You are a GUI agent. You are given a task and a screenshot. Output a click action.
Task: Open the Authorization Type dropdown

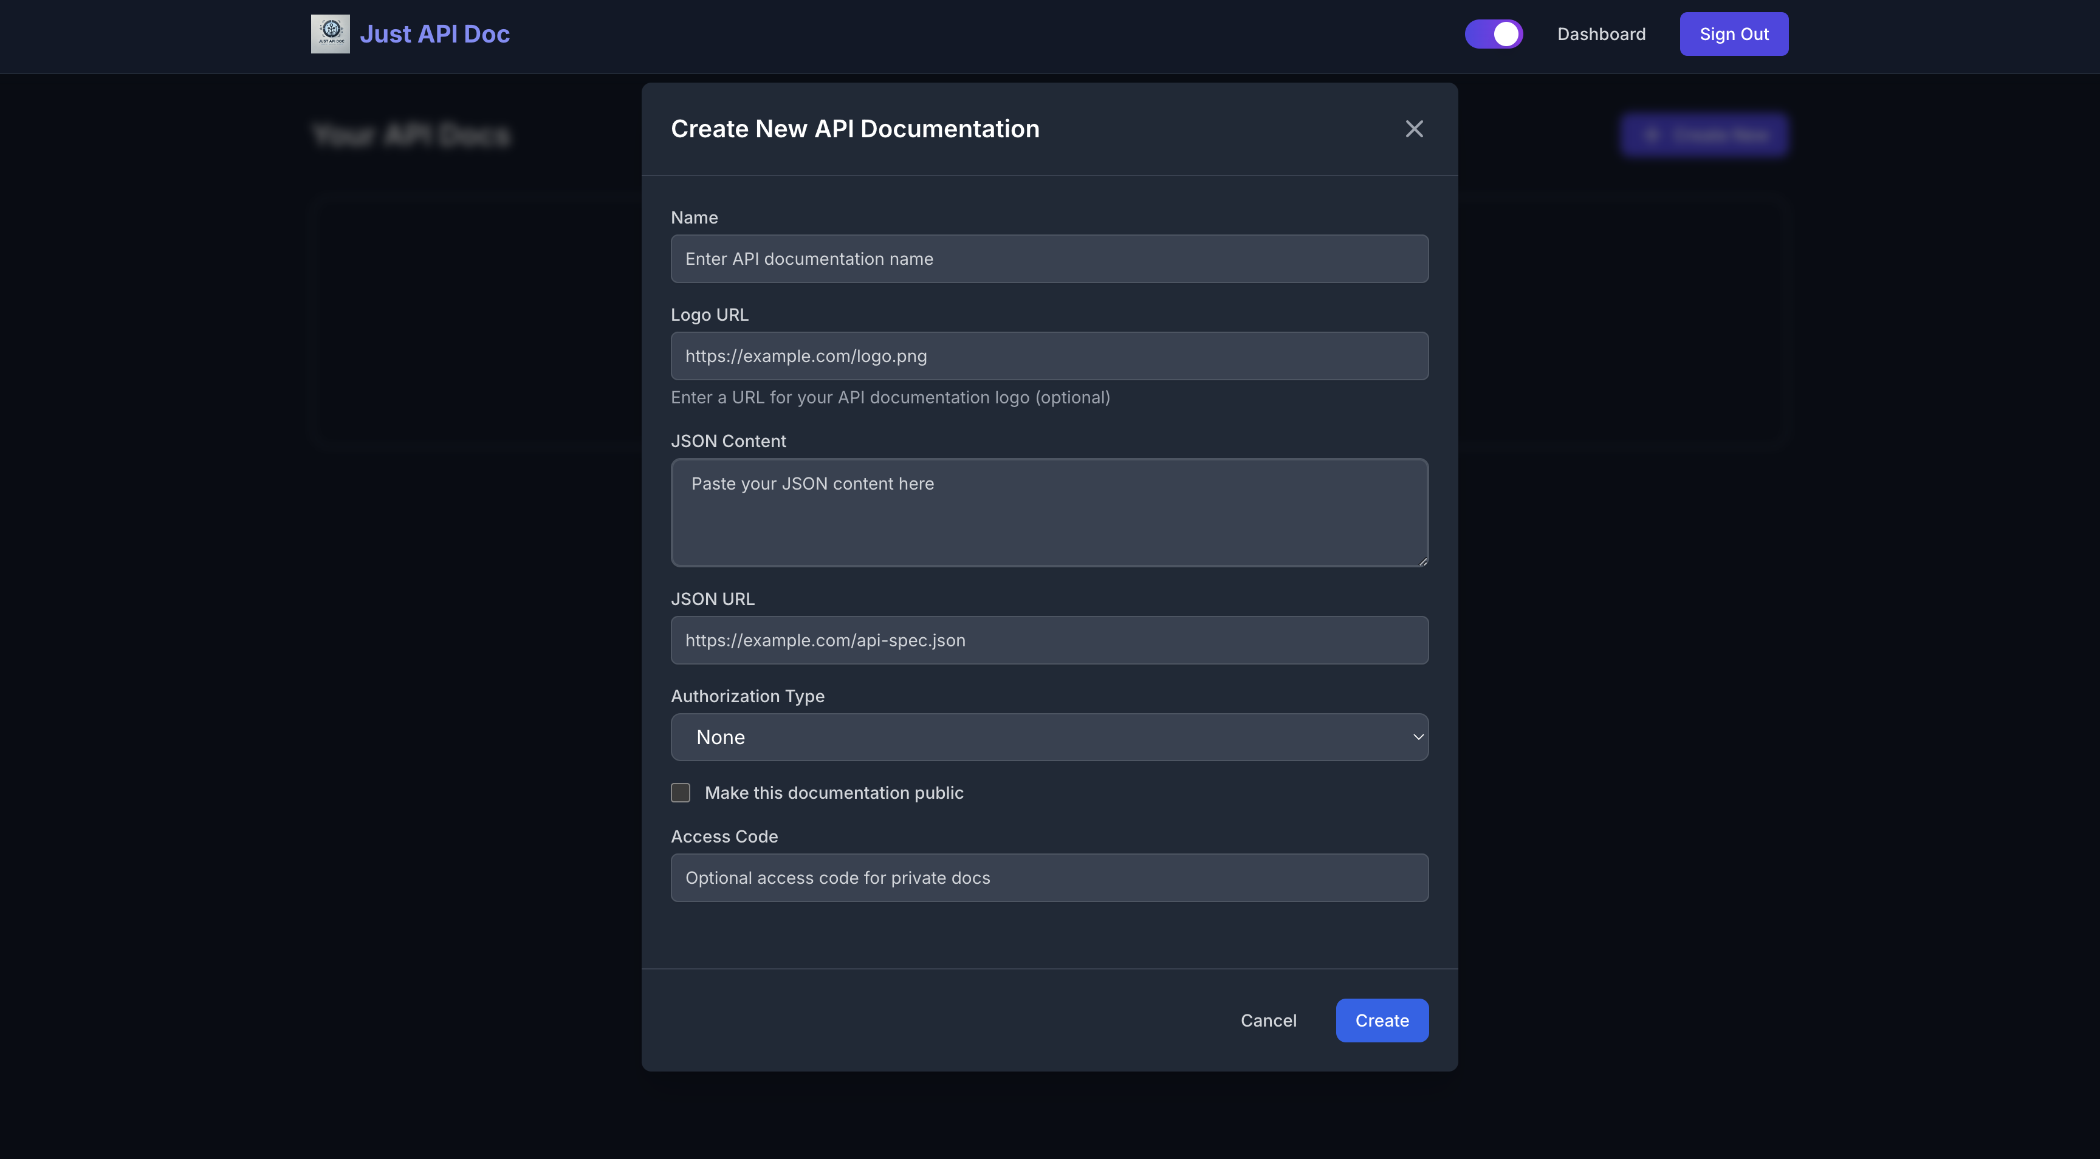tap(1048, 737)
